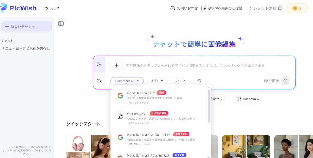Open the pink headphones quick start thumbnail

(x=88, y=146)
